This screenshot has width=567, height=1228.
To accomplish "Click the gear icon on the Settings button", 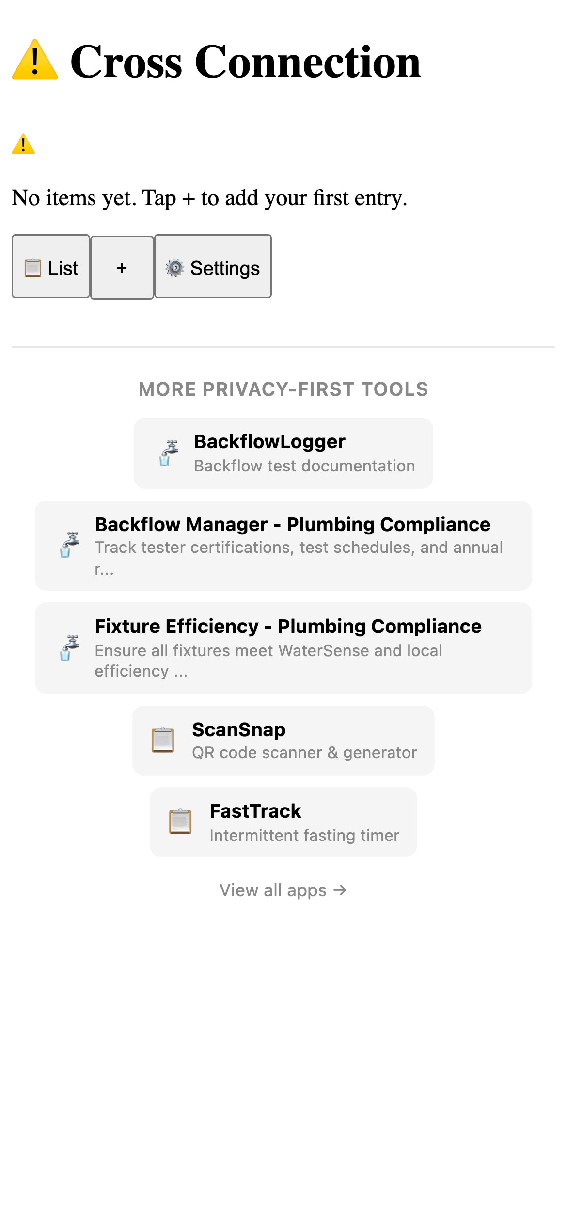I will pos(175,267).
